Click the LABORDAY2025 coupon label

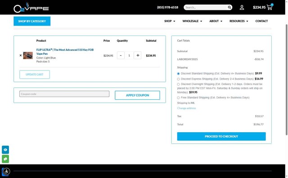tap(187, 59)
